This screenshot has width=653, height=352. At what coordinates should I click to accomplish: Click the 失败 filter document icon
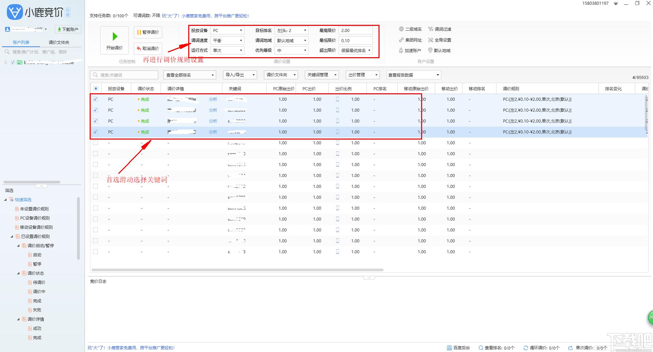pos(30,310)
